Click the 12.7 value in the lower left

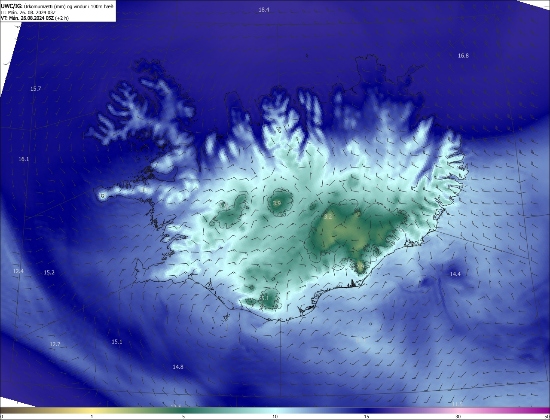[55, 344]
